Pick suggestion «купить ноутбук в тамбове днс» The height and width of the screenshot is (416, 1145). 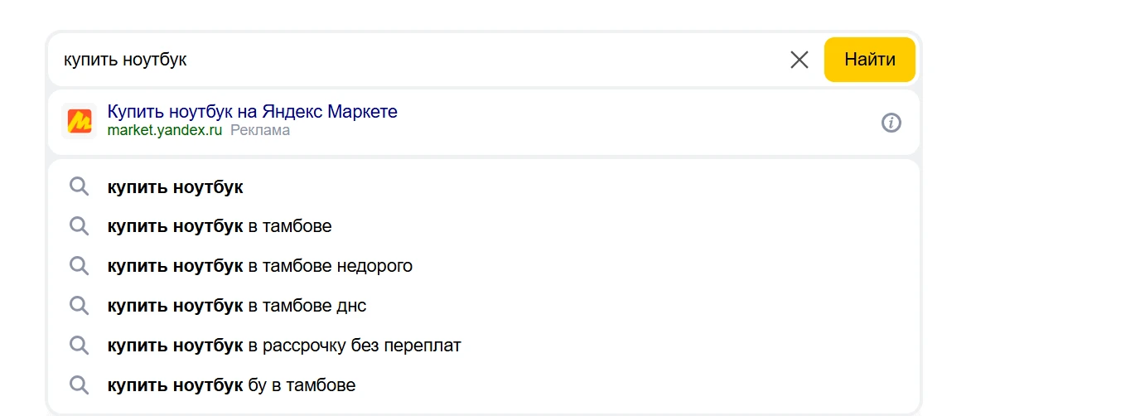click(236, 306)
